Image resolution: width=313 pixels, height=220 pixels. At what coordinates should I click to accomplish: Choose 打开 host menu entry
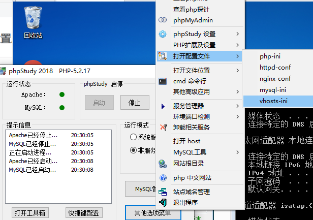pyautogui.click(x=200, y=141)
